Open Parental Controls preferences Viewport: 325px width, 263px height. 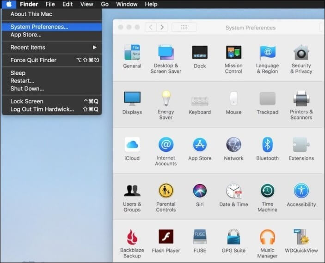(166, 198)
